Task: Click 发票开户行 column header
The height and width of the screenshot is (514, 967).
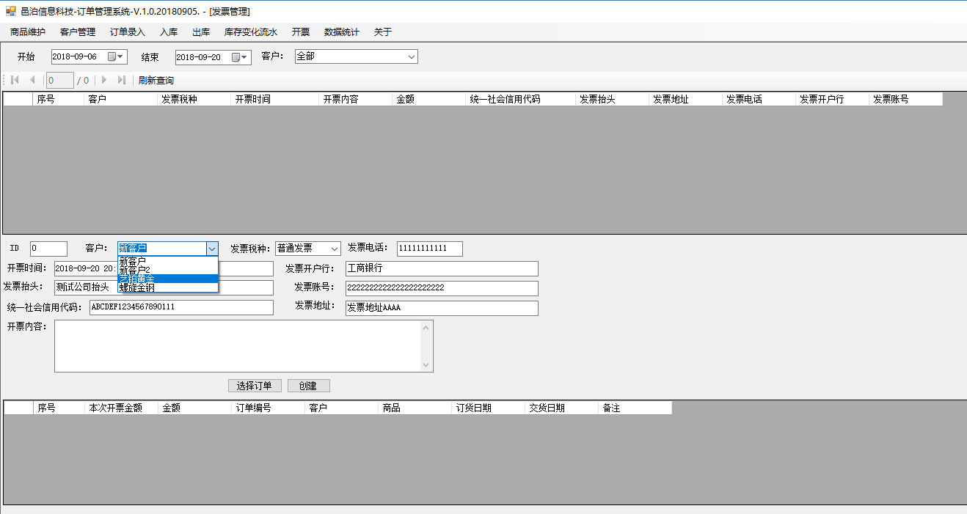Action: pos(833,99)
